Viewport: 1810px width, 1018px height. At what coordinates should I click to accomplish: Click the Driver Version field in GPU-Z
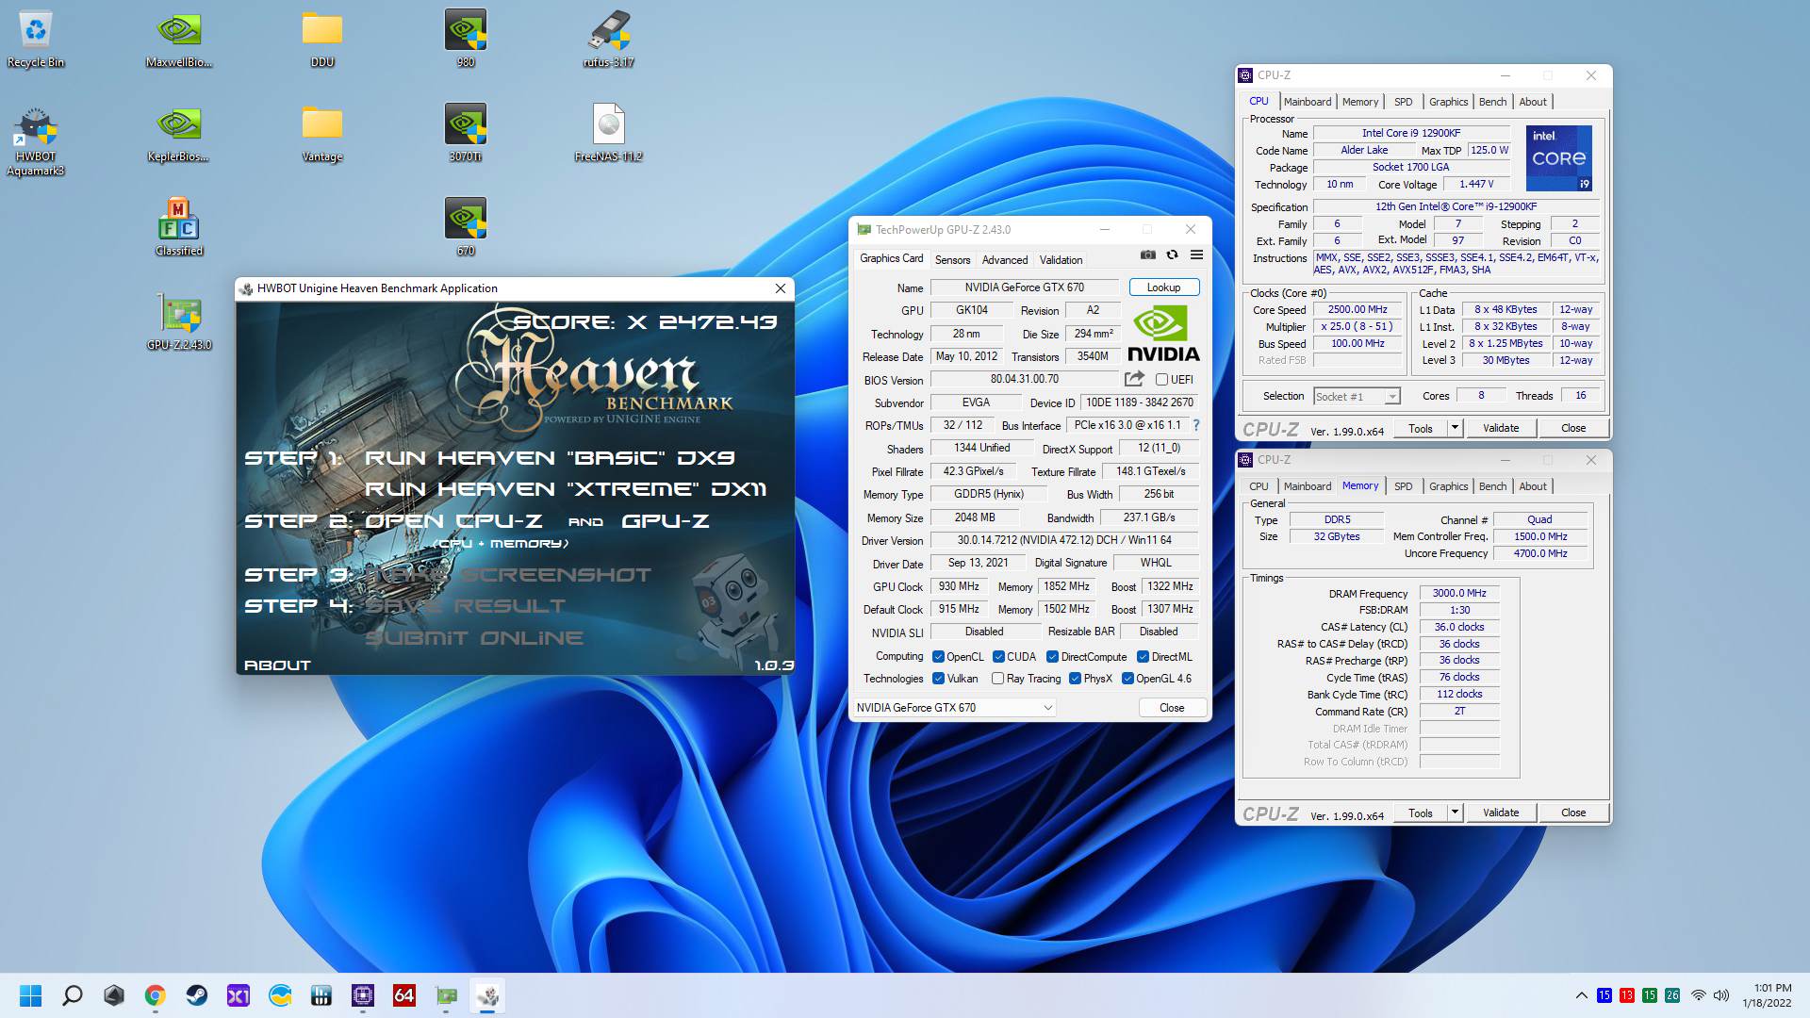coord(1064,540)
